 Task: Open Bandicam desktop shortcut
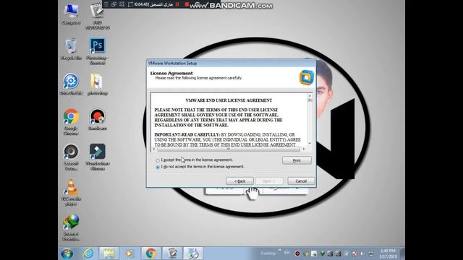(x=98, y=119)
